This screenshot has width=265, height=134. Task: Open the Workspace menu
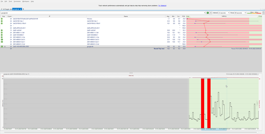click(x=26, y=1)
